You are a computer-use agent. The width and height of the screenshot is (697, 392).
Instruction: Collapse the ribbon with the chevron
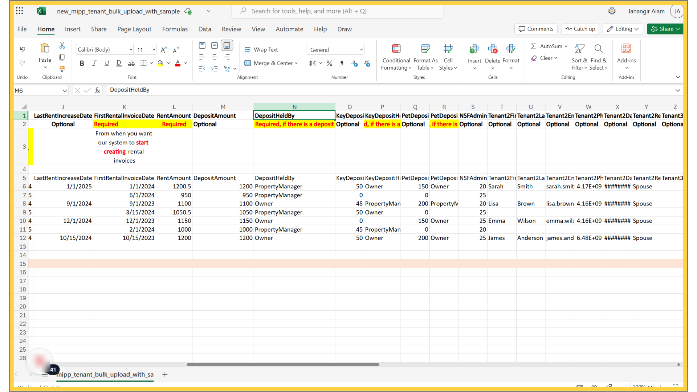[x=678, y=77]
